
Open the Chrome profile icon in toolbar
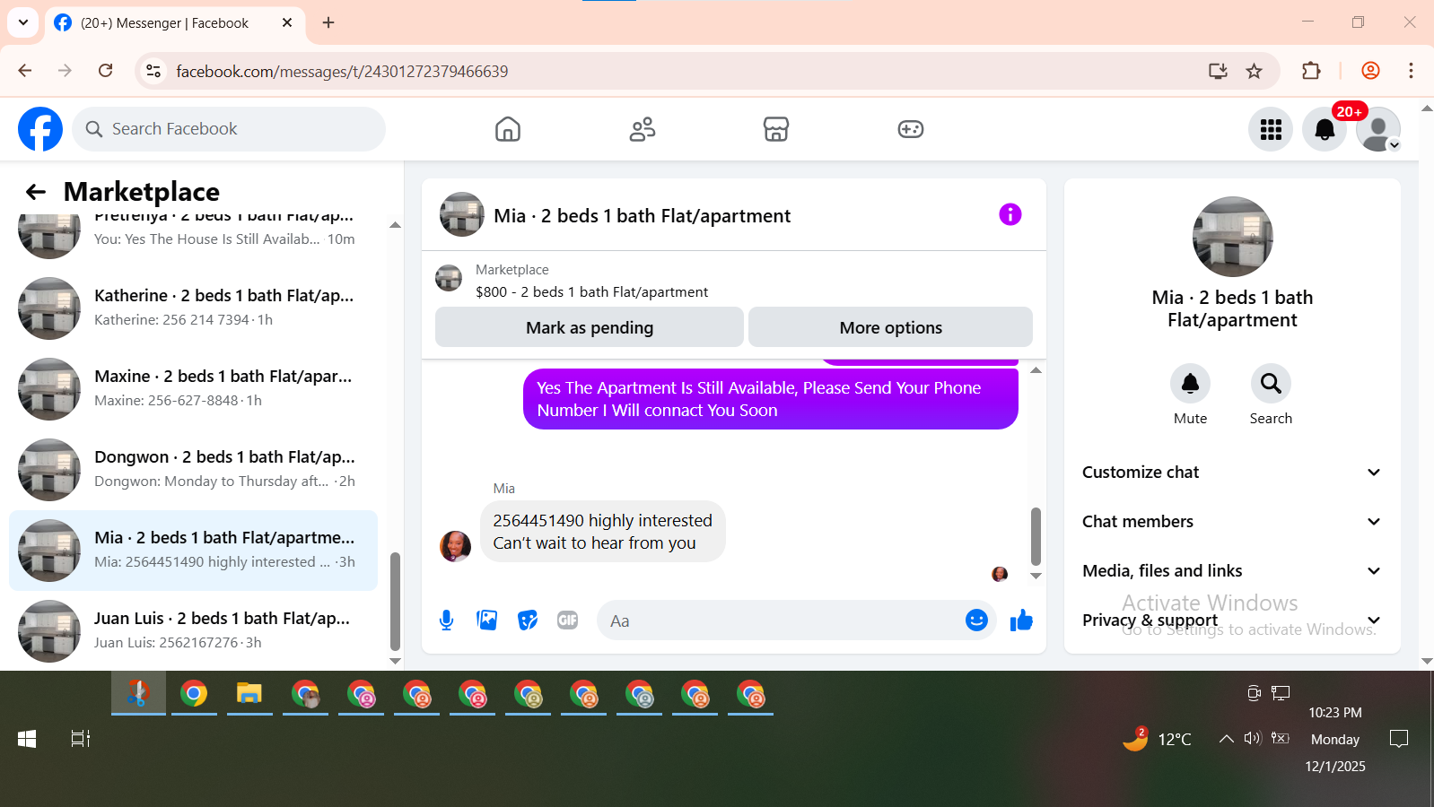pos(1370,71)
